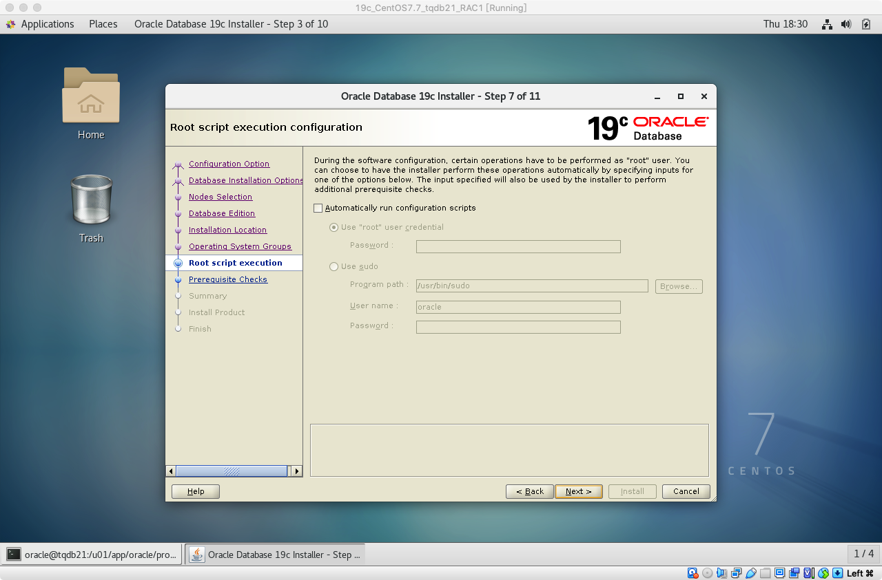Click Browse for sudo program path
882x580 pixels.
(x=679, y=286)
